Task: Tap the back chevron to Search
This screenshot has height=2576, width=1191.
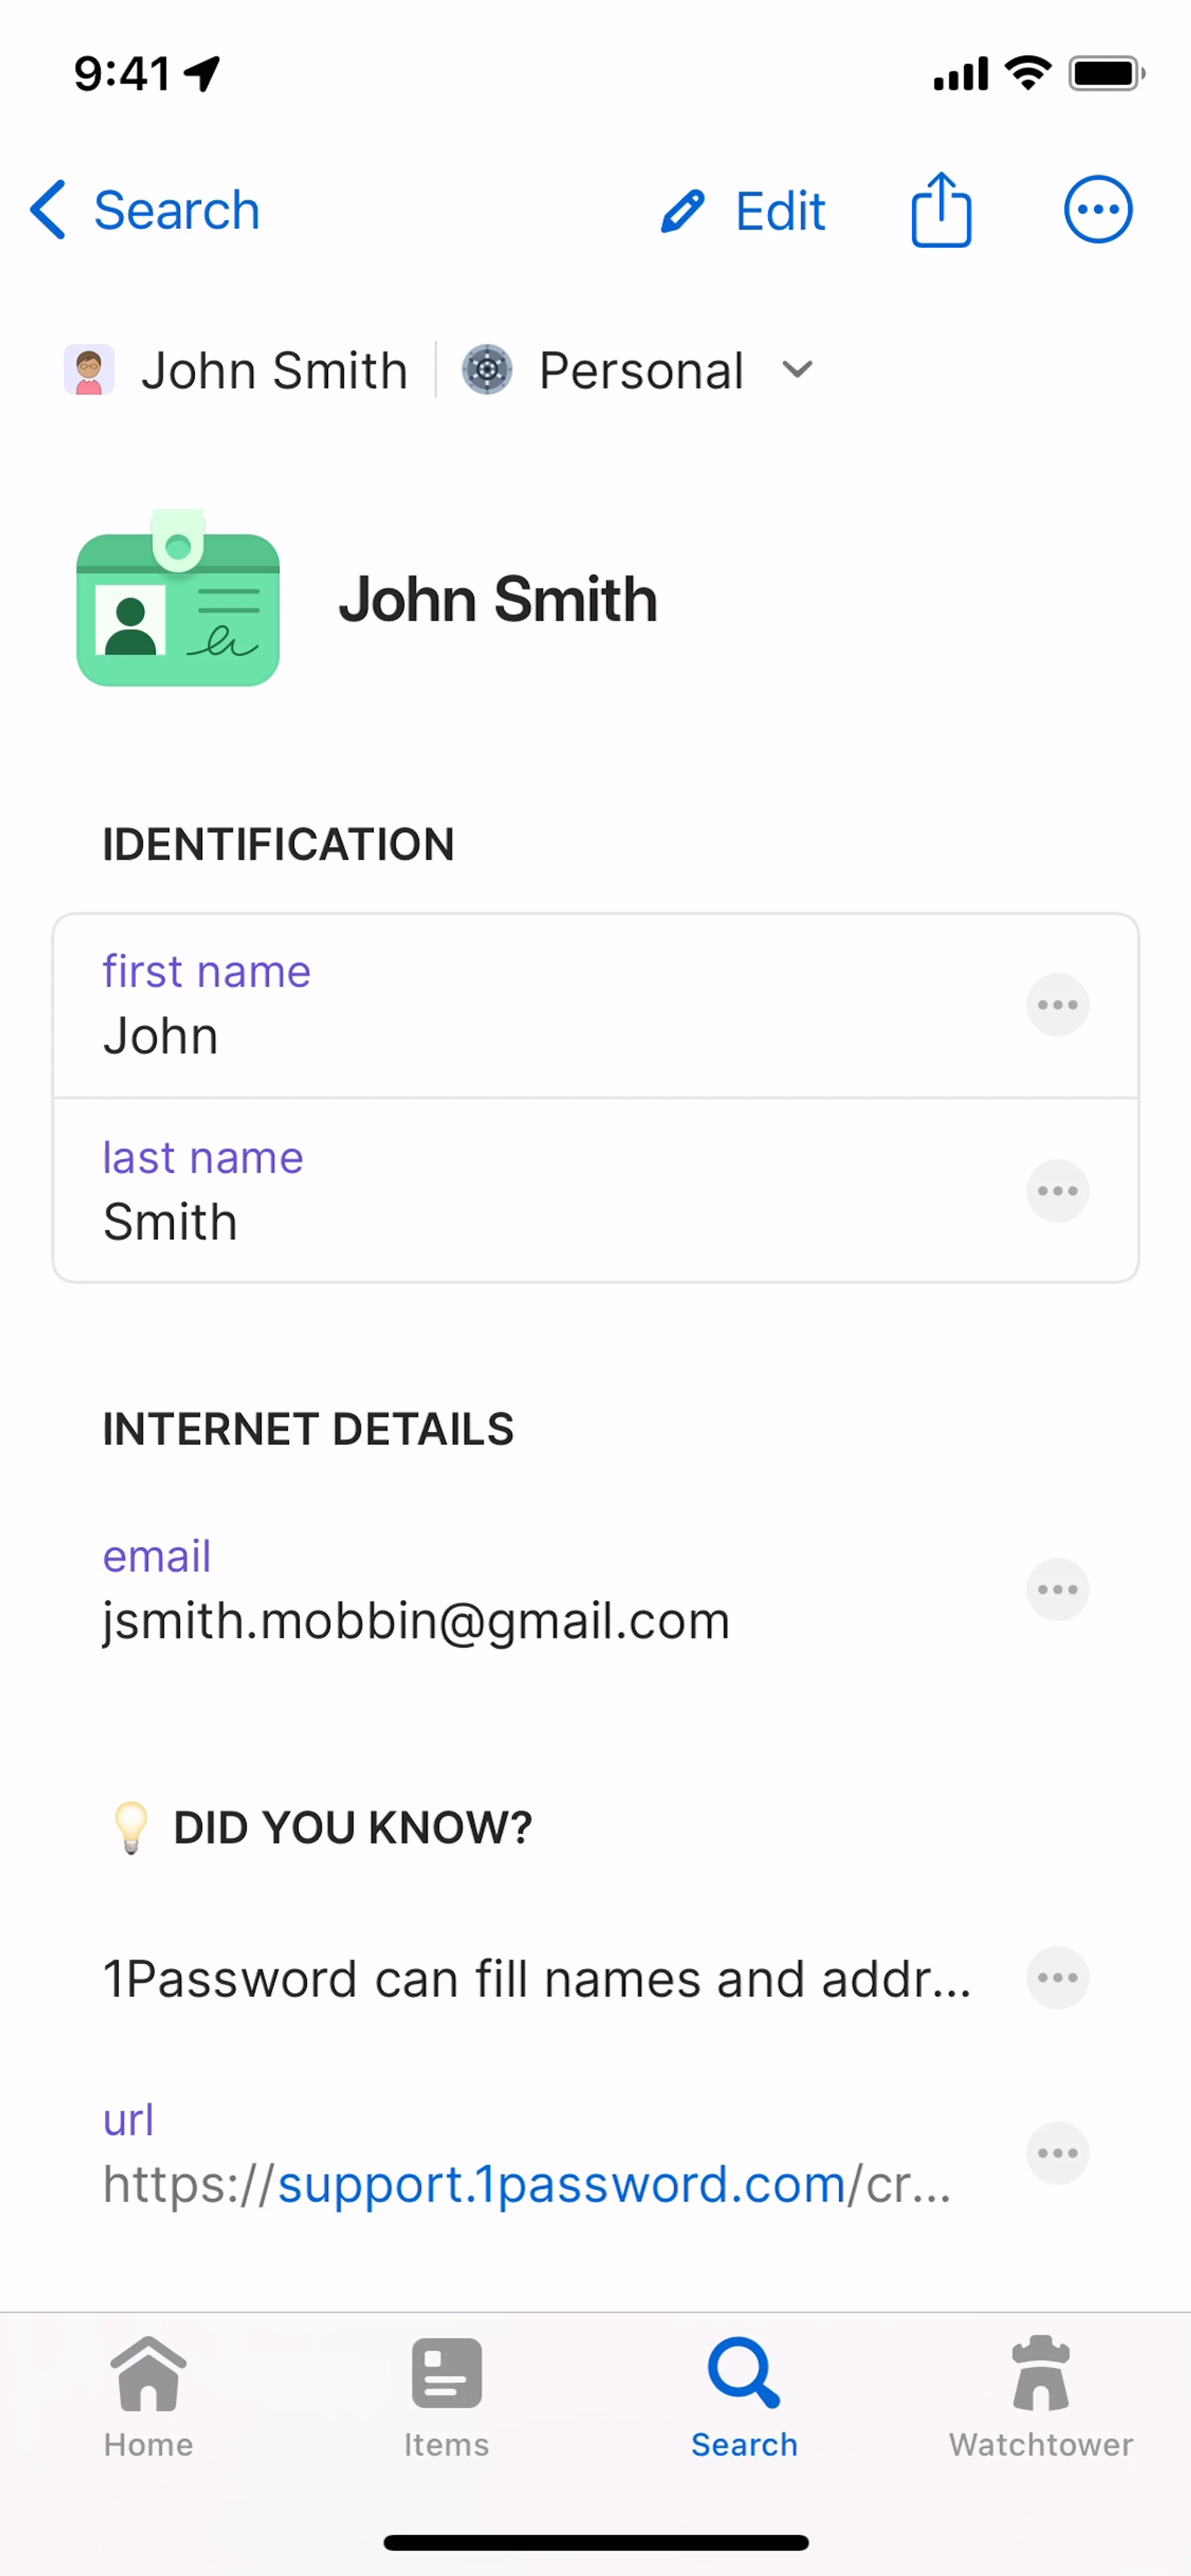Action: [x=48, y=210]
